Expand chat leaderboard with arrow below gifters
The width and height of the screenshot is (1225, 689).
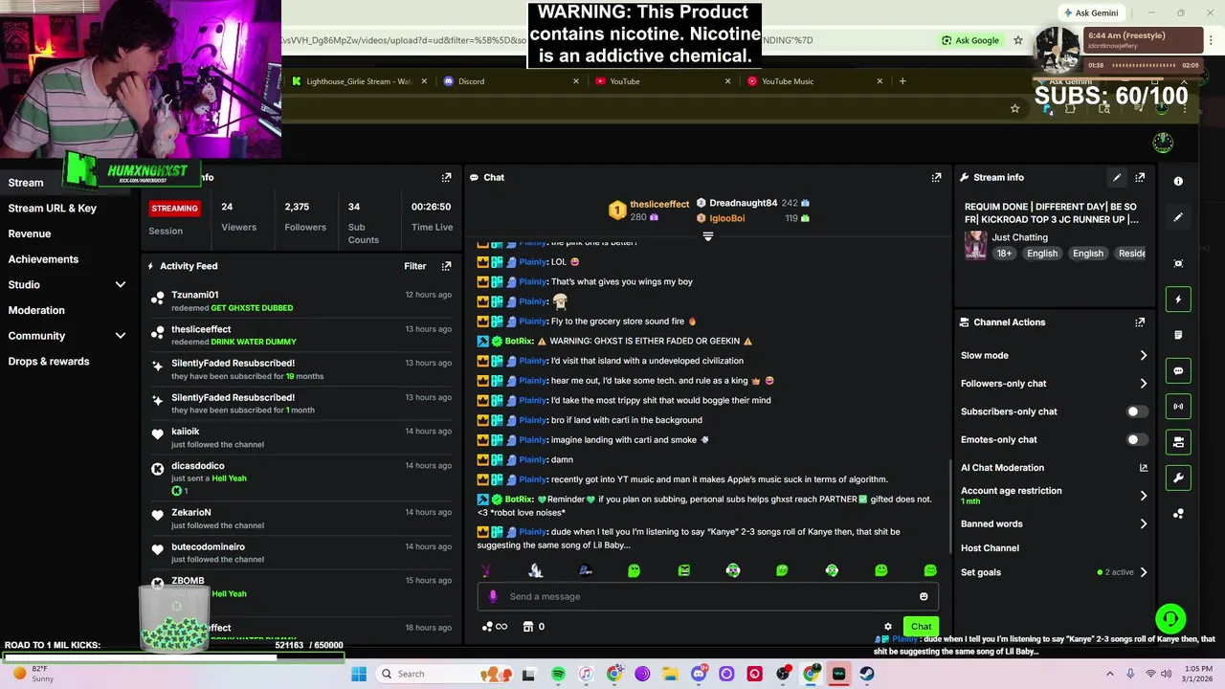708,236
